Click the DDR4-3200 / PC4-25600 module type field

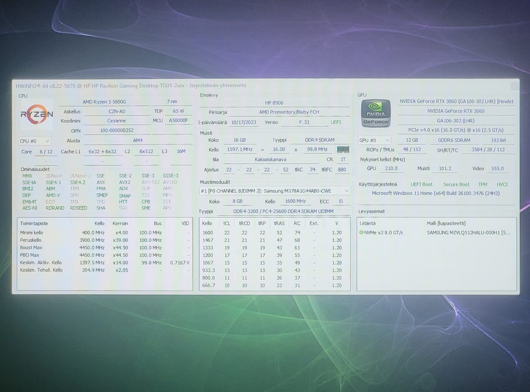click(x=283, y=211)
